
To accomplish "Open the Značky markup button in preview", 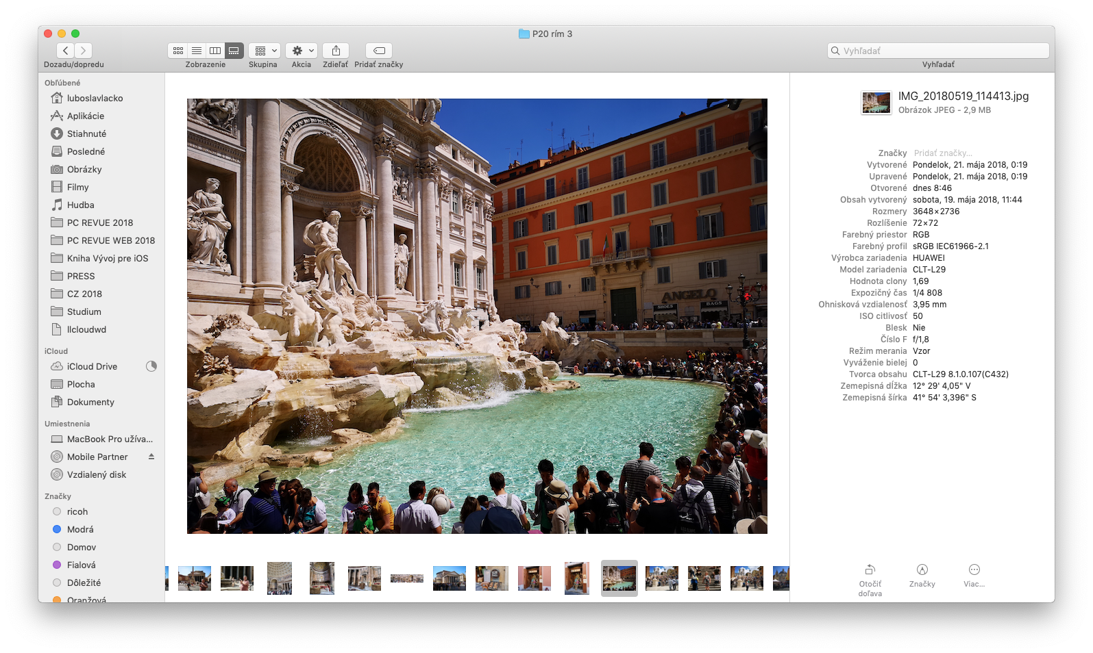I will click(x=922, y=570).
